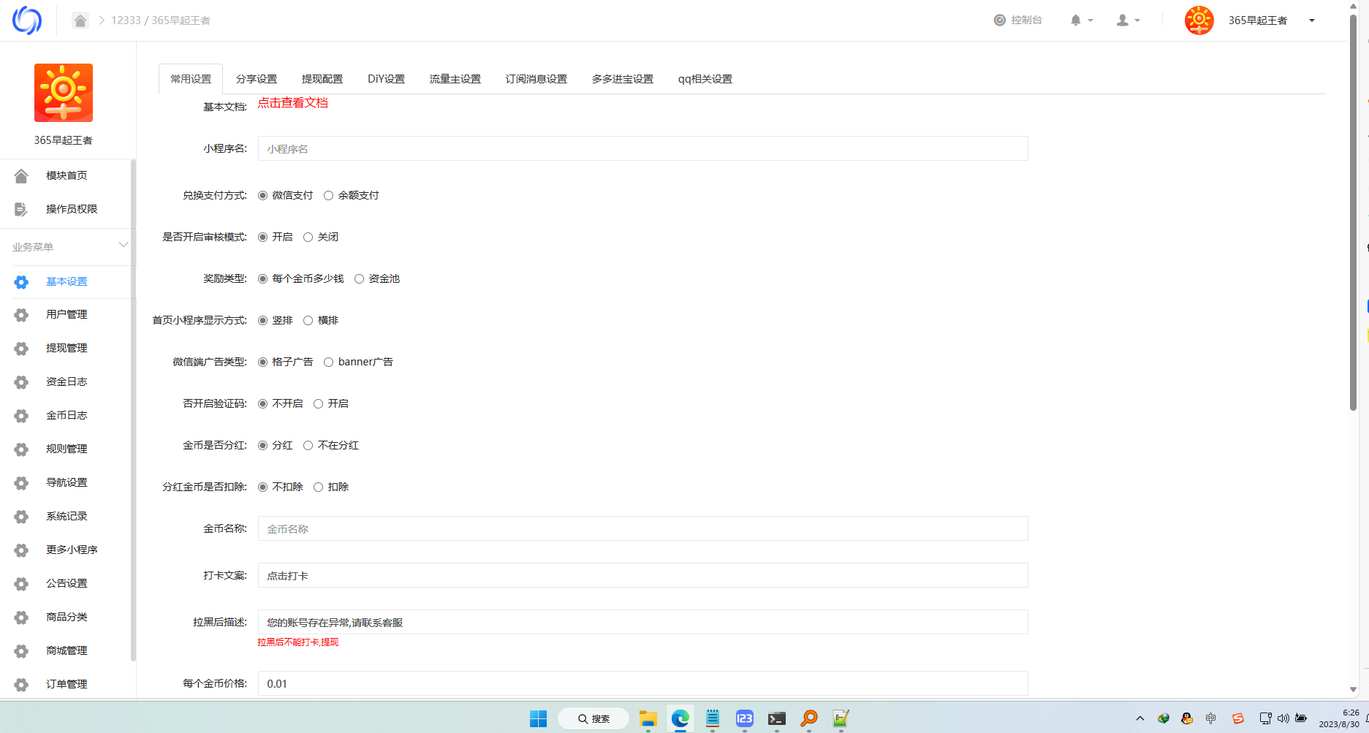This screenshot has width=1369, height=733.
Task: Click the gear icon beside 导航设置
Action: [x=21, y=483]
